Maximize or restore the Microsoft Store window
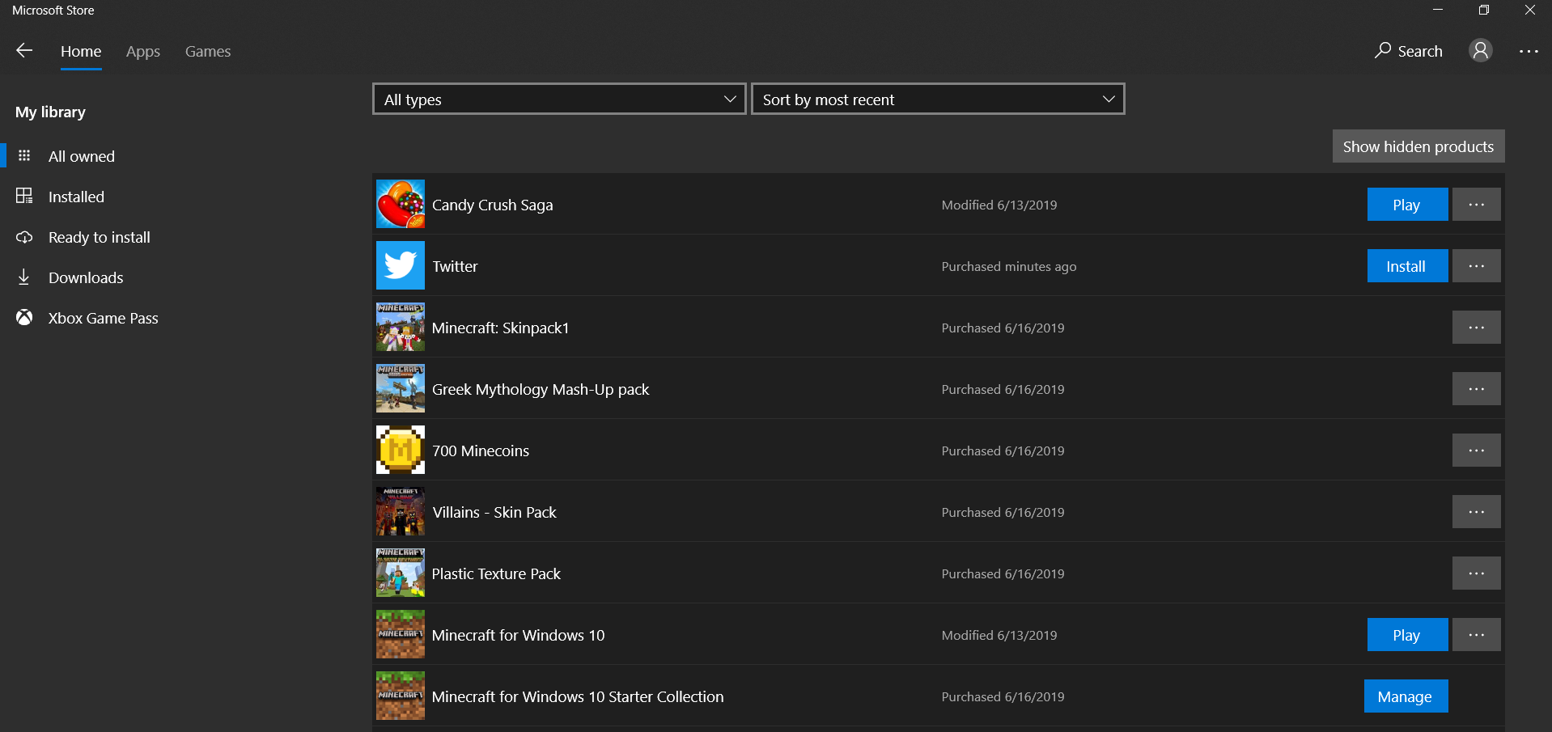 click(1484, 10)
